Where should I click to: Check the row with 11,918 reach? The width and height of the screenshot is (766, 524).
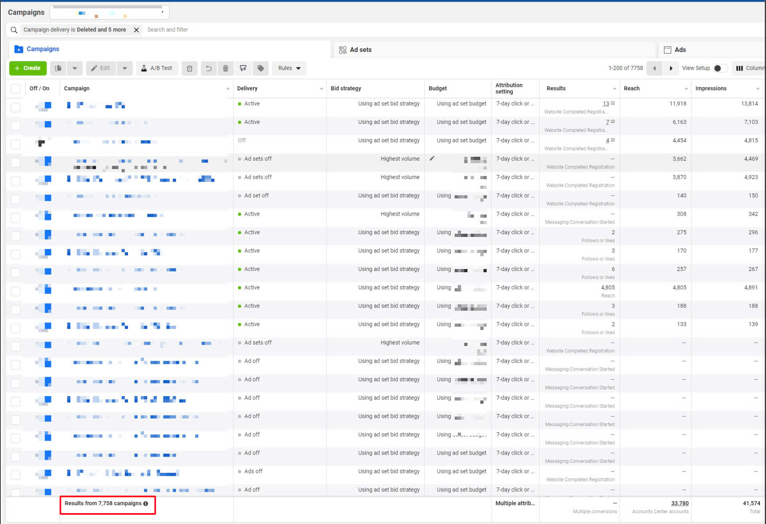click(16, 107)
